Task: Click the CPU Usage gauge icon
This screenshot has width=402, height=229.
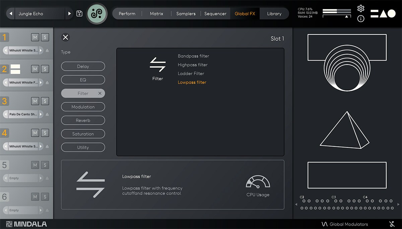Action: pyautogui.click(x=258, y=182)
